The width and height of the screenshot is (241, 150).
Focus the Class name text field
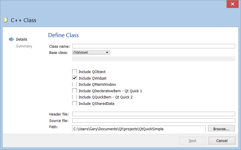tap(153, 46)
